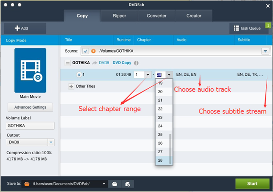This screenshot has width=273, height=192.
Task: Click the Runtime column header
Action: [123, 40]
